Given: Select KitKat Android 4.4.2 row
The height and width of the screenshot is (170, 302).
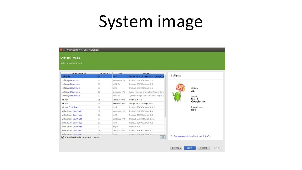Looking at the screenshot, I should (x=113, y=100).
